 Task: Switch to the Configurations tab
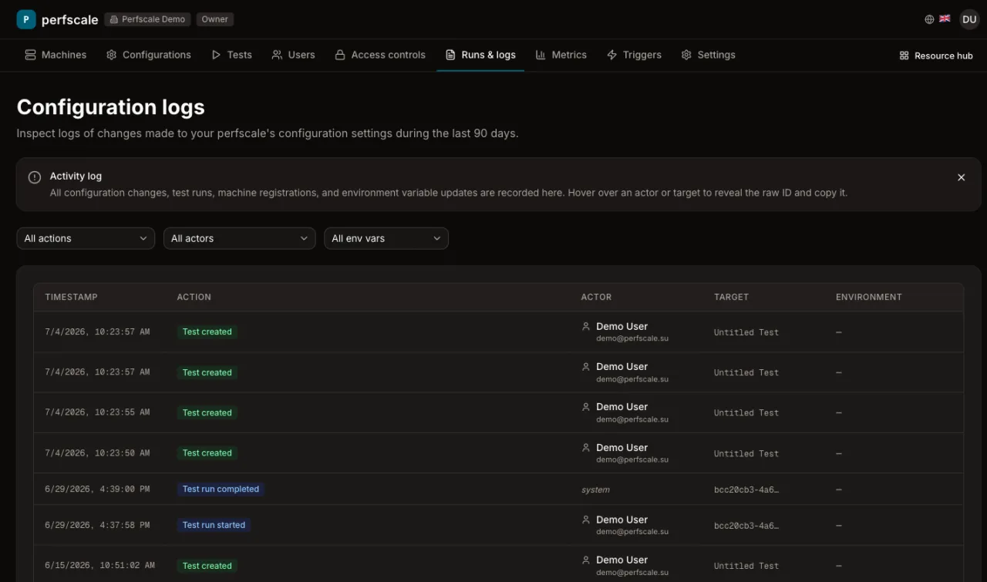(149, 55)
